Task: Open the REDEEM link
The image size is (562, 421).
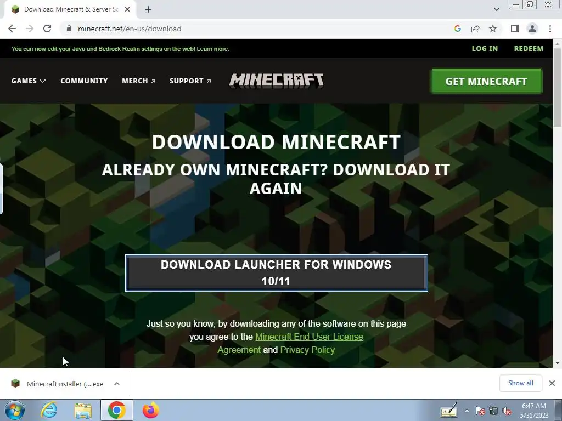Action: click(529, 49)
